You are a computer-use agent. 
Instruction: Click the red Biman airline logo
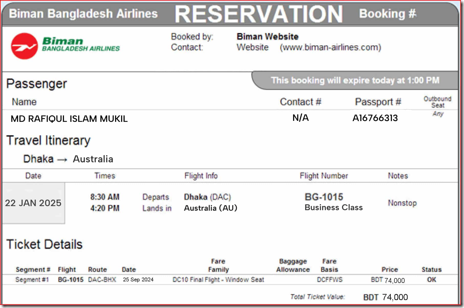point(24,46)
